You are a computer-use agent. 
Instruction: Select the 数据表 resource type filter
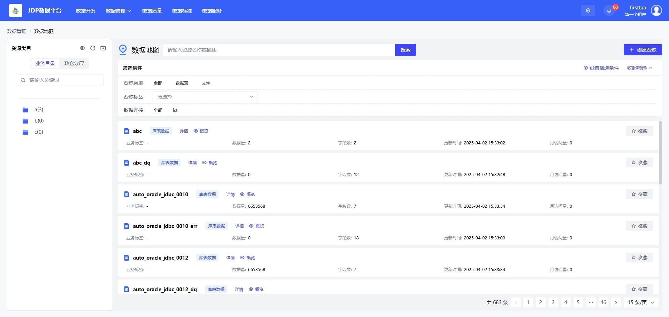[182, 83]
